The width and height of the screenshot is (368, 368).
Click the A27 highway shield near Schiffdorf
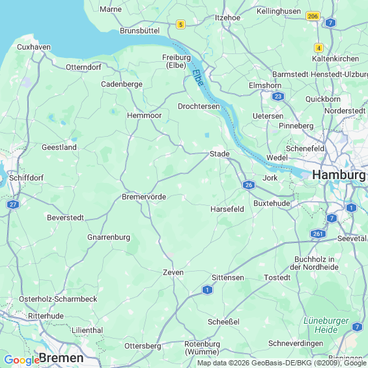[x=13, y=205]
